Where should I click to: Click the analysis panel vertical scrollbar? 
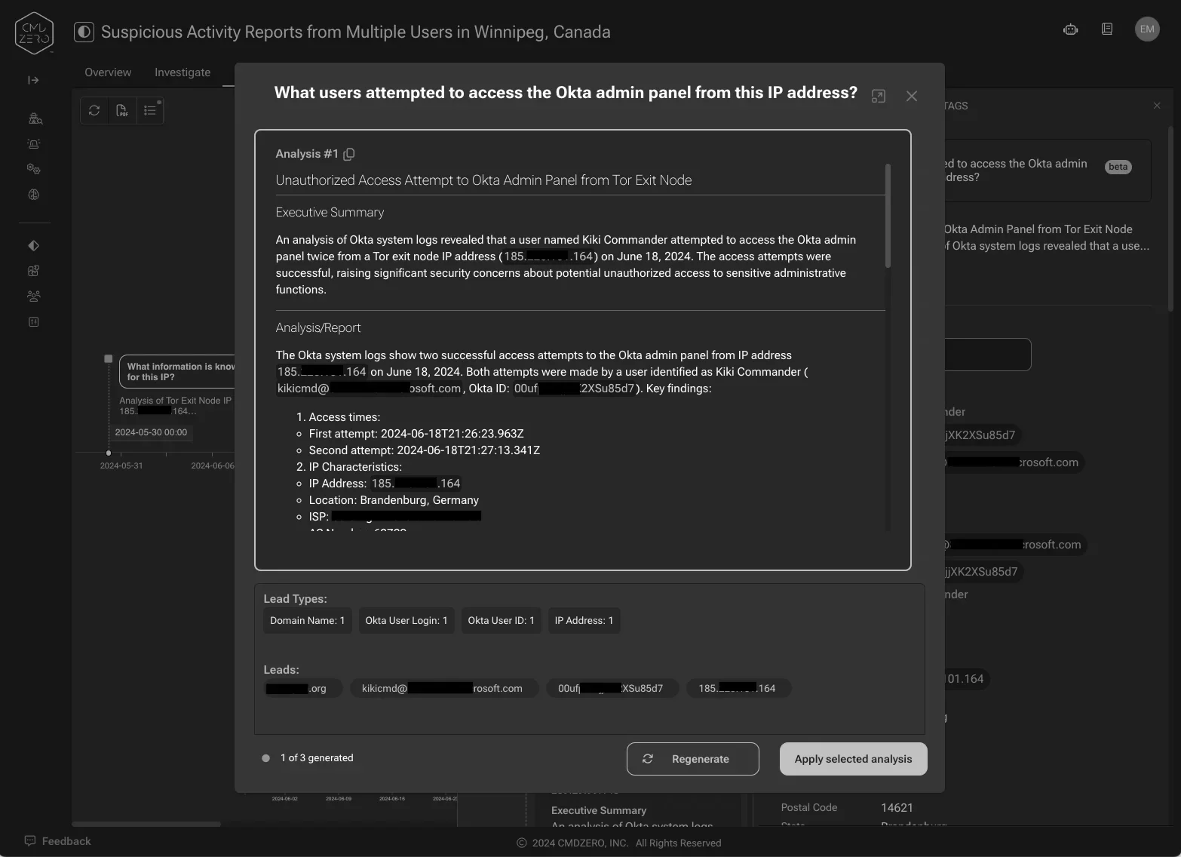888,216
